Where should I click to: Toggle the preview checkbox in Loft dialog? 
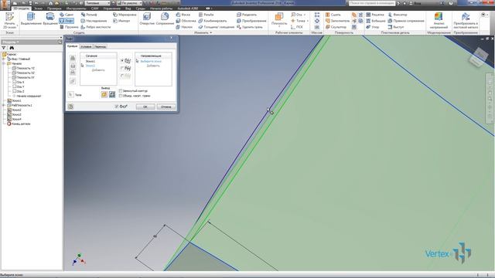[x=117, y=107]
